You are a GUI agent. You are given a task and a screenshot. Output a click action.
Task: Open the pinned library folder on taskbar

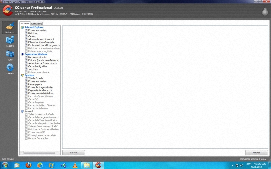pos(17,165)
